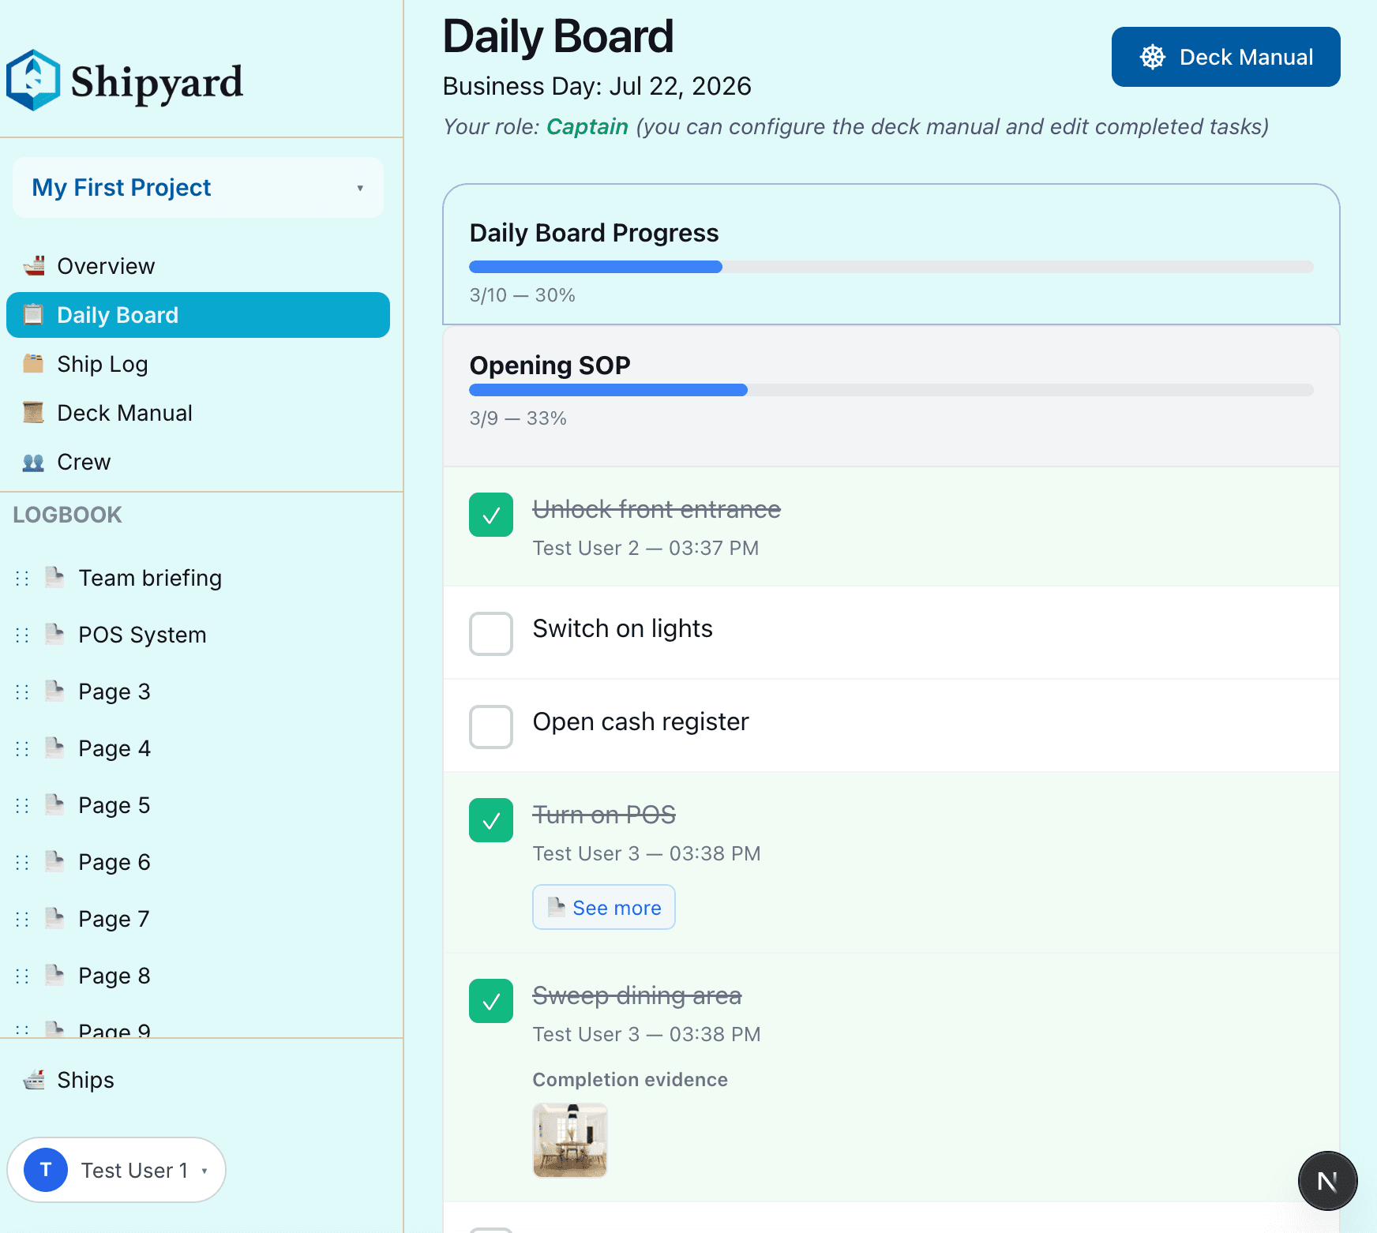Image resolution: width=1377 pixels, height=1233 pixels.
Task: Click the Page 5 document icon
Action: point(54,804)
